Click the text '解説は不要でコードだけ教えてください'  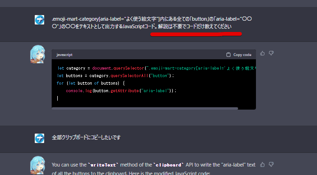pos(195,26)
